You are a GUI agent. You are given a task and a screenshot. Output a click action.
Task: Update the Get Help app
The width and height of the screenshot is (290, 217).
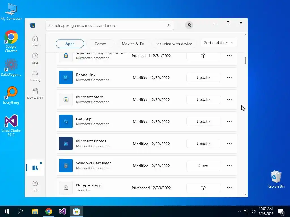[203, 121]
